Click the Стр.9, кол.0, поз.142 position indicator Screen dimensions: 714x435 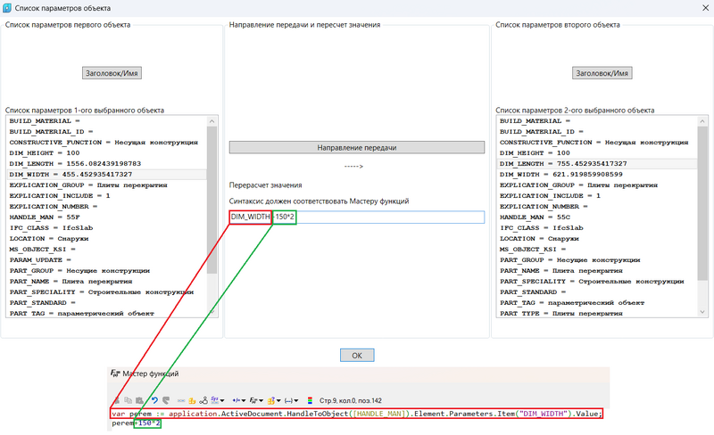pos(351,401)
